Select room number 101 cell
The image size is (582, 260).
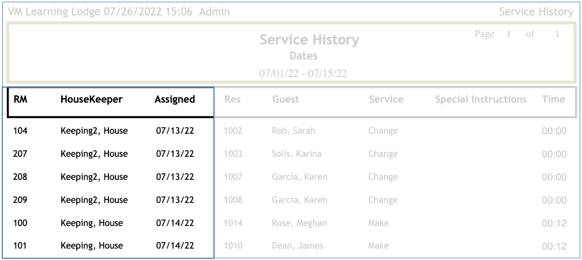coord(20,246)
